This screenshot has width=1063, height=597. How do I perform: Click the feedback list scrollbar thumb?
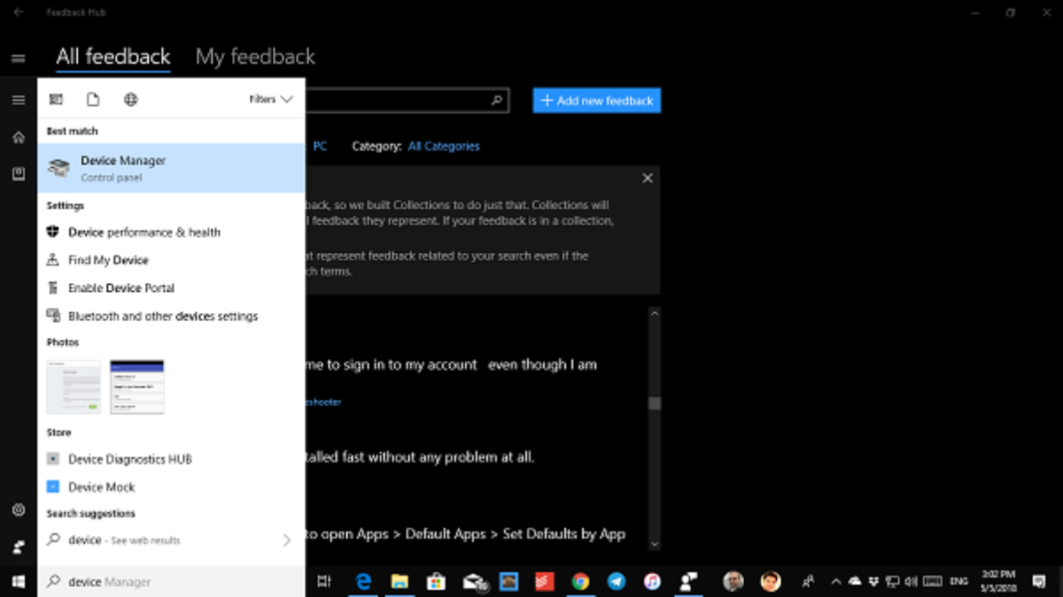click(655, 403)
